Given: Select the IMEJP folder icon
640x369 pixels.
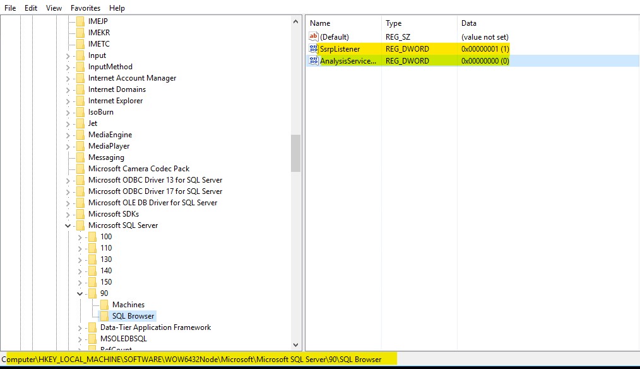Looking at the screenshot, I should 80,21.
